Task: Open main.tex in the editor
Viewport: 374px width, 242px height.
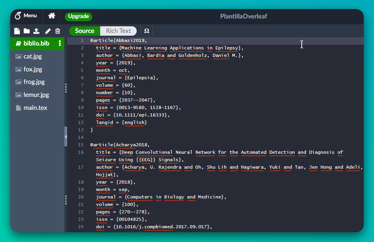Action: [x=35, y=107]
